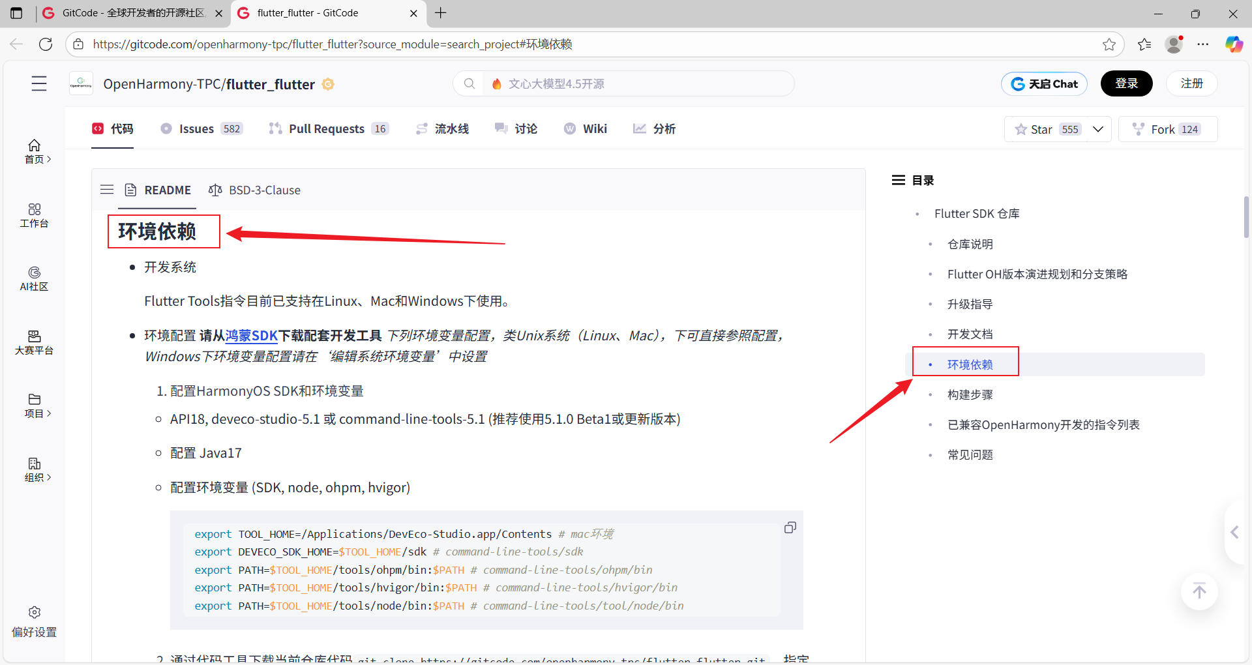The image size is (1252, 665).
Task: Click the 目录 list icon
Action: point(898,180)
